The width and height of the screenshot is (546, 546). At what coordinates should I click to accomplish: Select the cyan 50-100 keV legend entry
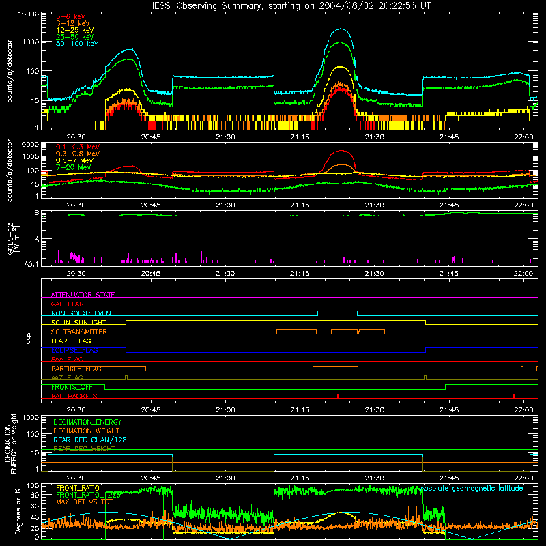click(x=77, y=44)
